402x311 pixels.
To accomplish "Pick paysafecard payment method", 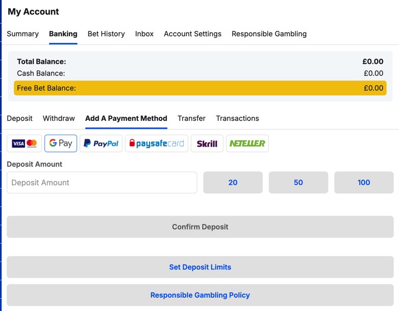I will point(157,143).
